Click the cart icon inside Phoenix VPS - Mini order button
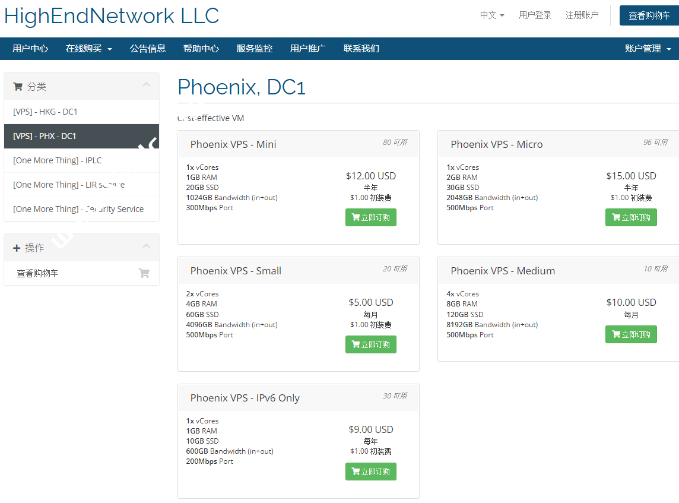Screen dimensions: 679x503 357,217
